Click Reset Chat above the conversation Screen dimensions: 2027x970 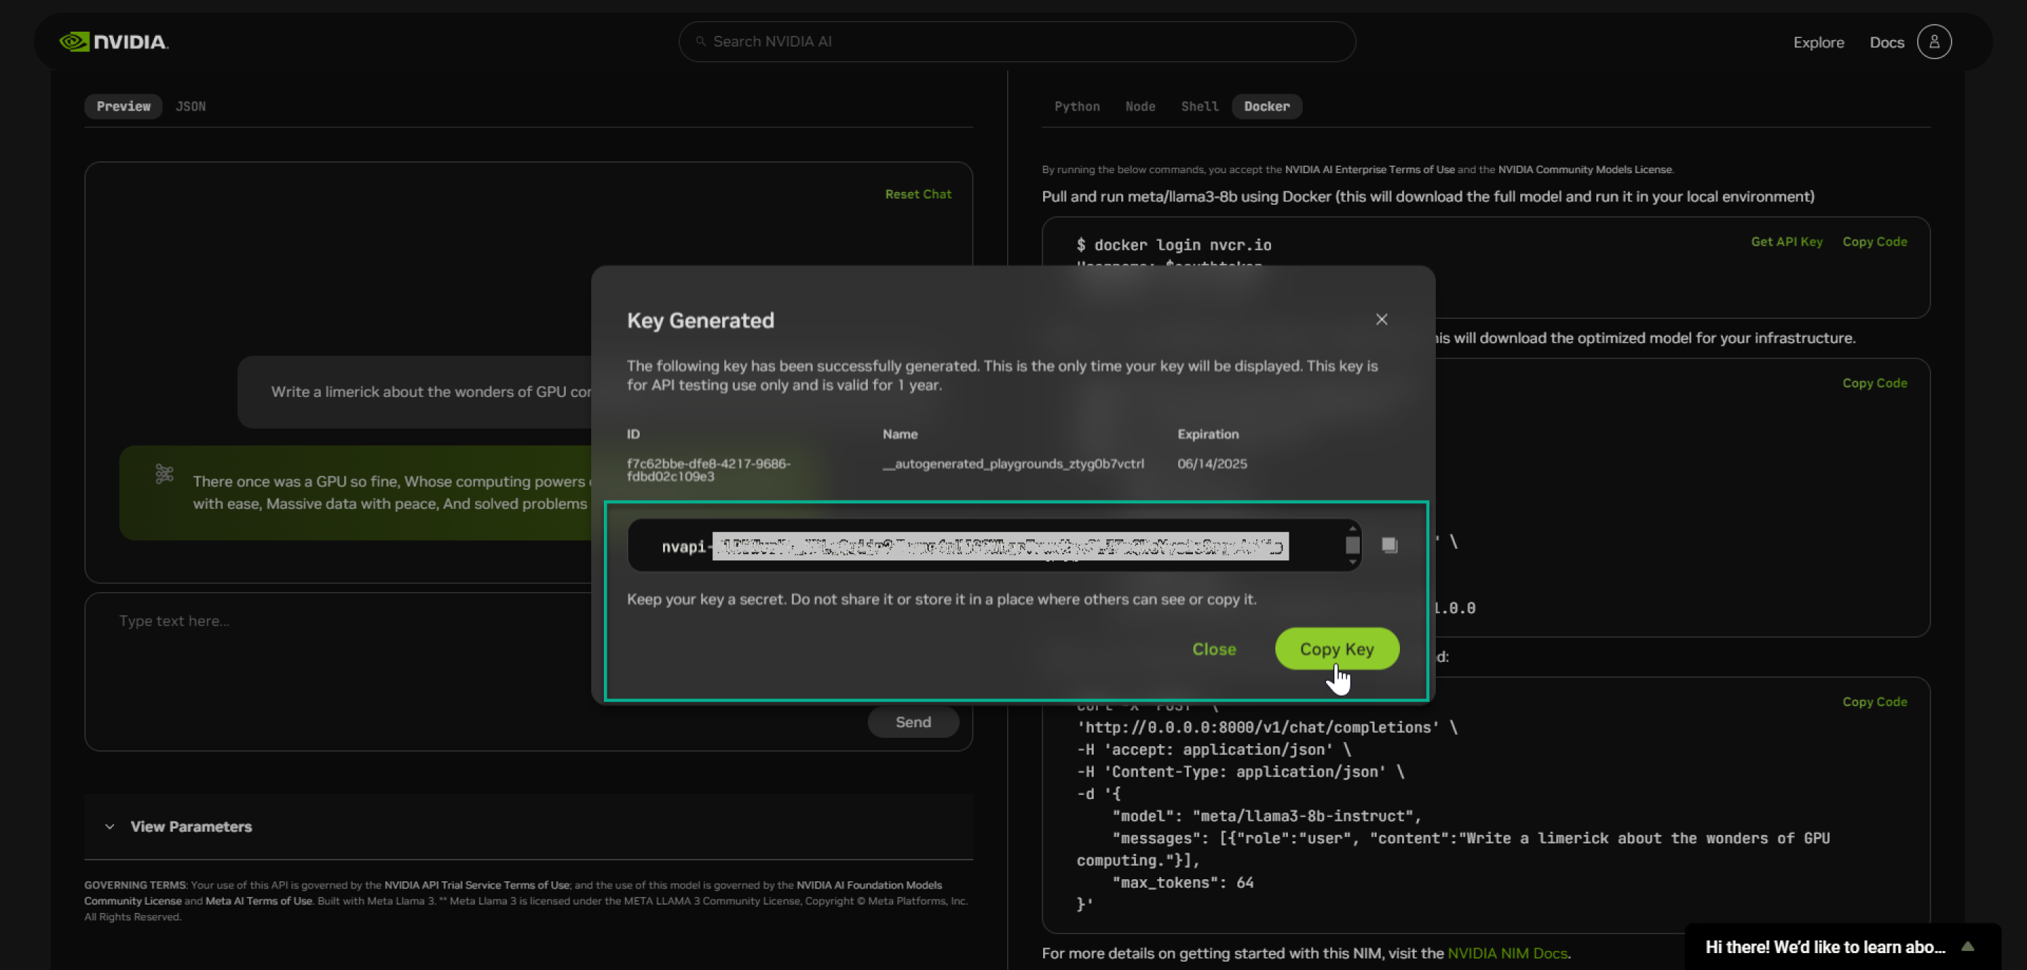point(918,194)
